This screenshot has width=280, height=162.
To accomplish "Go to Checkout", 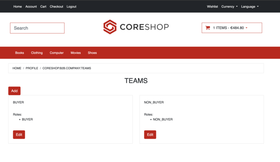I will [56, 7].
